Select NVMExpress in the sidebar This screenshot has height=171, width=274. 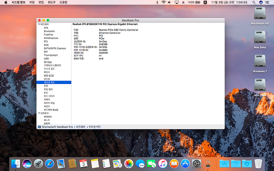51,38
